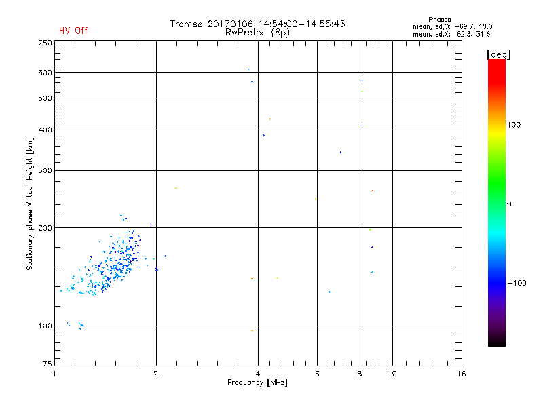The height and width of the screenshot is (407, 543).
Task: Click the x-axis tick label '16'
Action: [462, 374]
